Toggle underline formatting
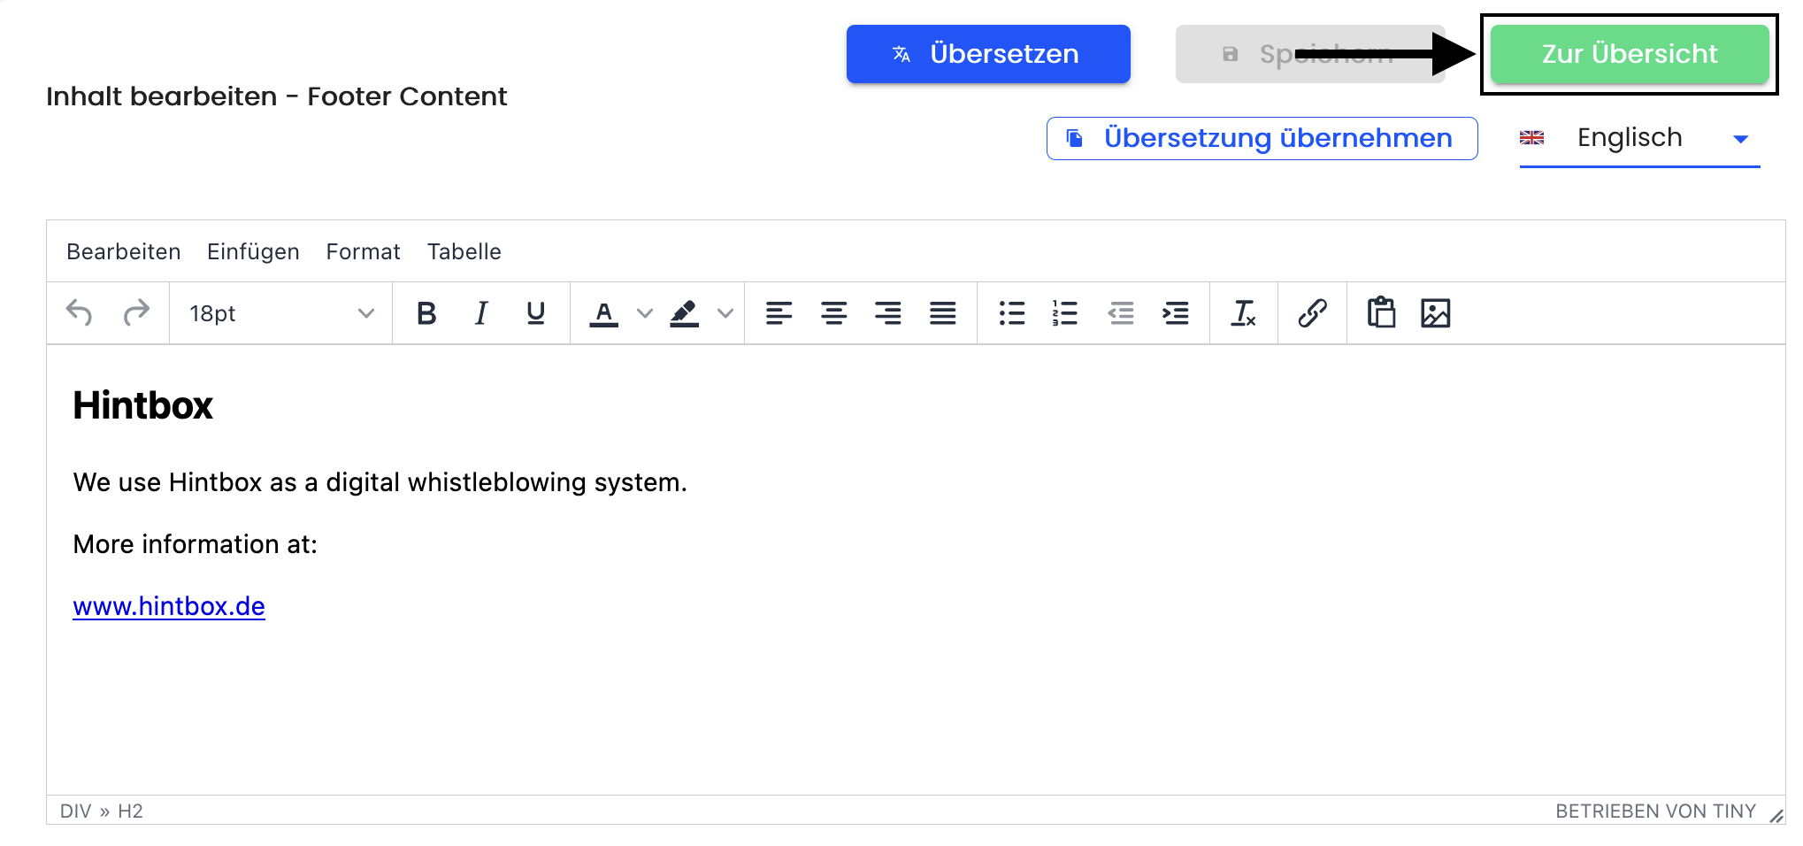The height and width of the screenshot is (846, 1803). (535, 313)
